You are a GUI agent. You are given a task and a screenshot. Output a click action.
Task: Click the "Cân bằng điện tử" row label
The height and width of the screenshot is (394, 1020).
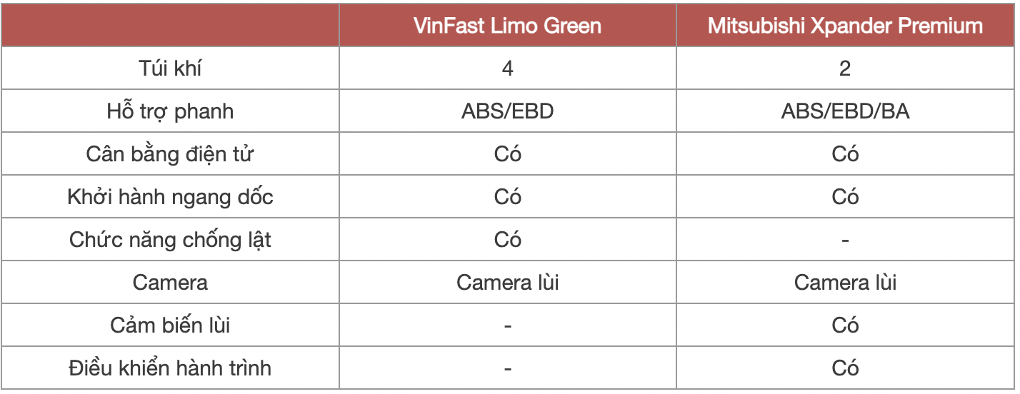(x=170, y=154)
